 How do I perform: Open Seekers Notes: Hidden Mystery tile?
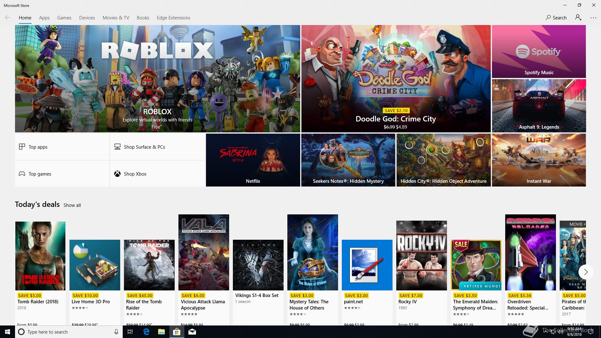pyautogui.click(x=348, y=160)
